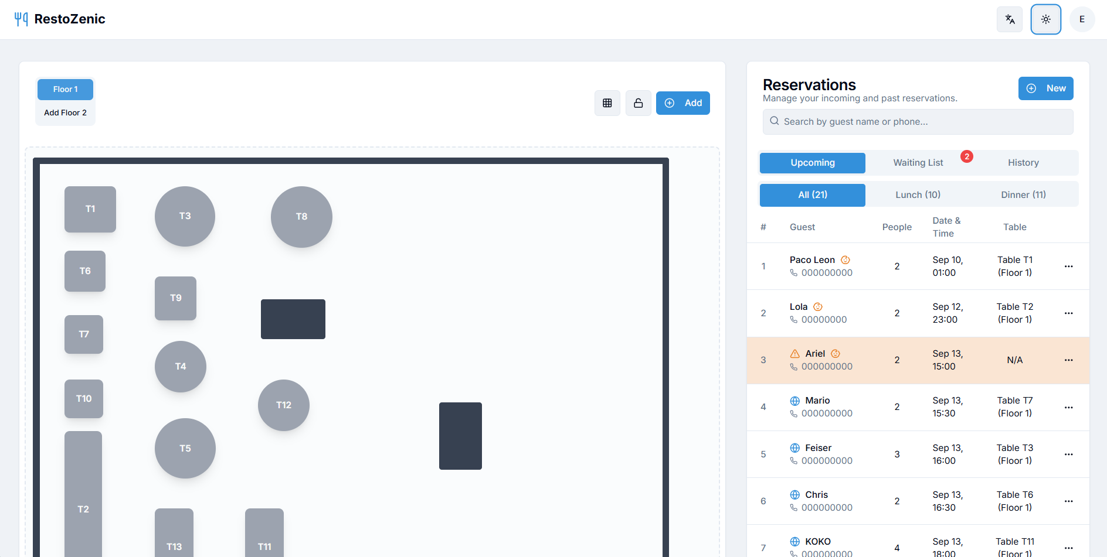Click the globe icon beside Mario
The height and width of the screenshot is (557, 1107).
tap(795, 401)
